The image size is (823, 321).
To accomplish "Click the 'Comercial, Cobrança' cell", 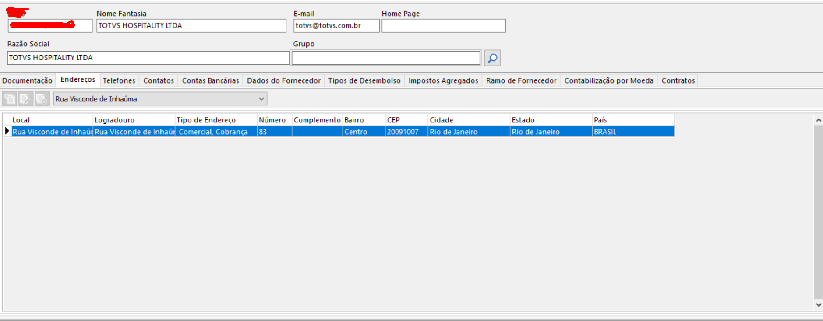I will pos(216,132).
